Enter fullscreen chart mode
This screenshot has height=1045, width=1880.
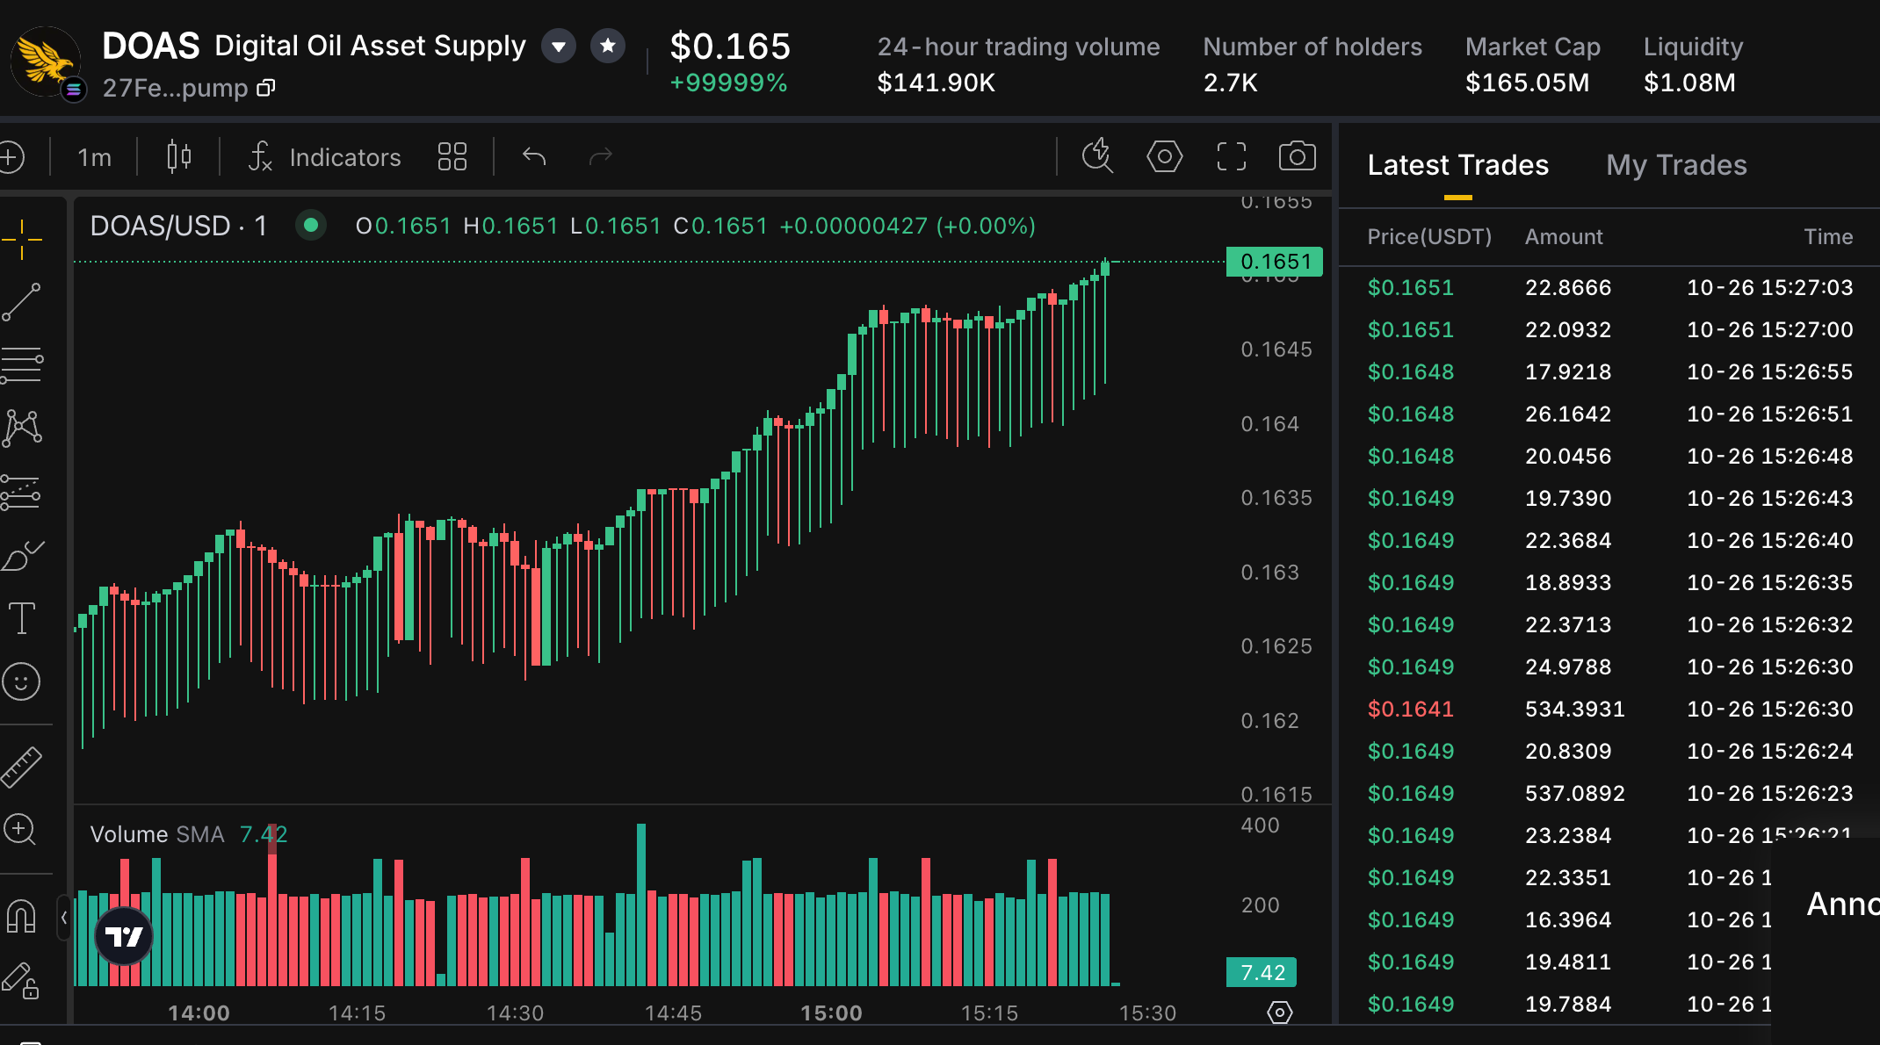(x=1232, y=156)
